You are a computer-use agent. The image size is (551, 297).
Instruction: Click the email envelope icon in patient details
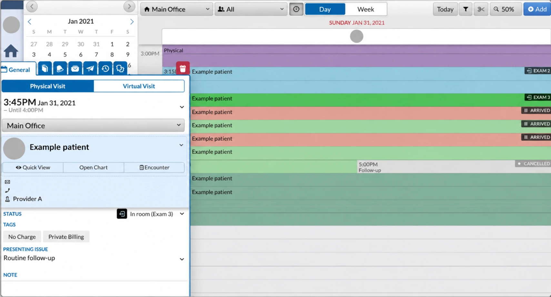point(7,182)
